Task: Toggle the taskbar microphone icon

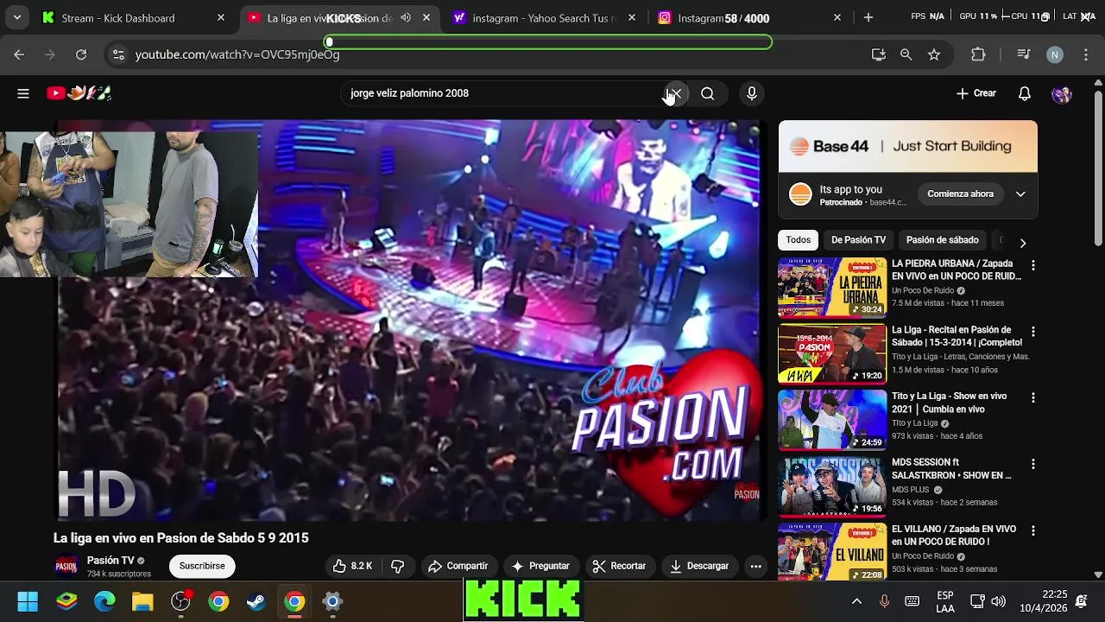Action: (884, 601)
